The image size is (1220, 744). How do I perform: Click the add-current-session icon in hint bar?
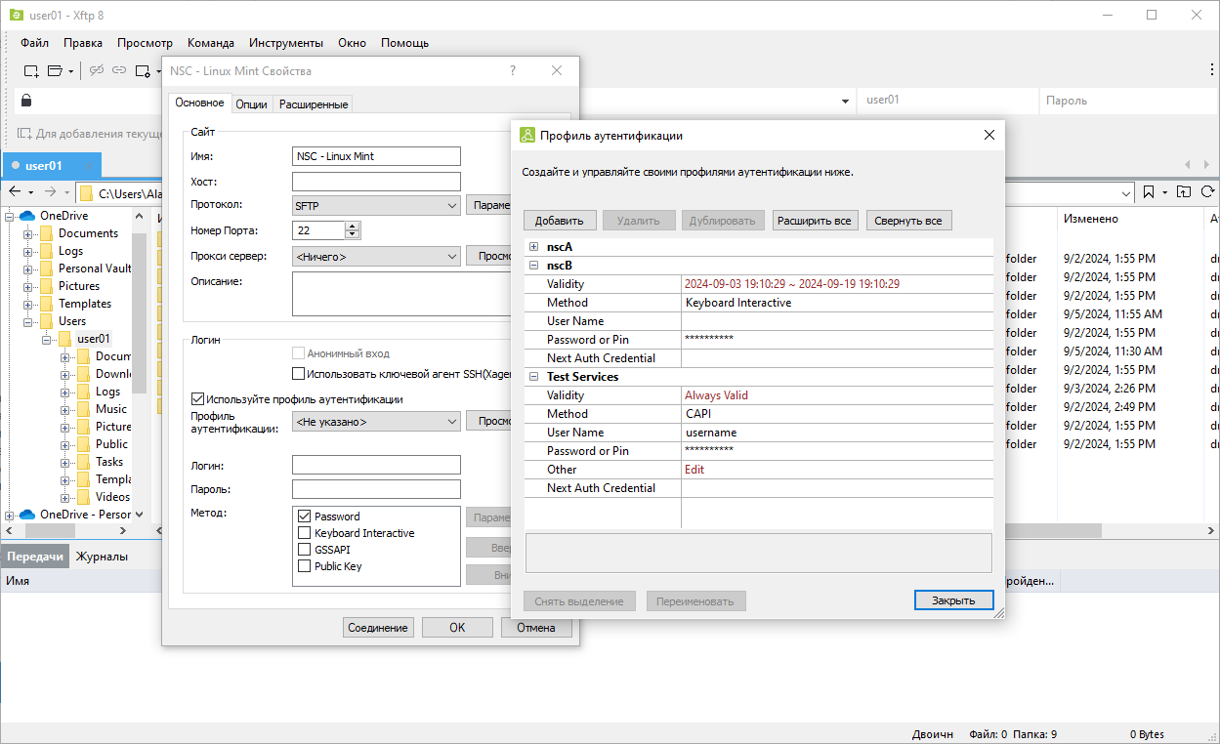(24, 134)
